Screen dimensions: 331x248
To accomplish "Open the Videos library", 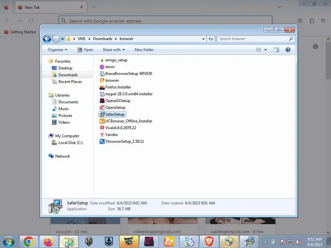I will pyautogui.click(x=61, y=122).
